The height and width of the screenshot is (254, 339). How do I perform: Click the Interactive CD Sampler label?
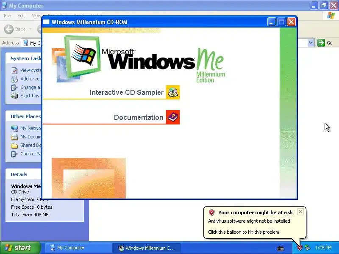click(x=126, y=92)
